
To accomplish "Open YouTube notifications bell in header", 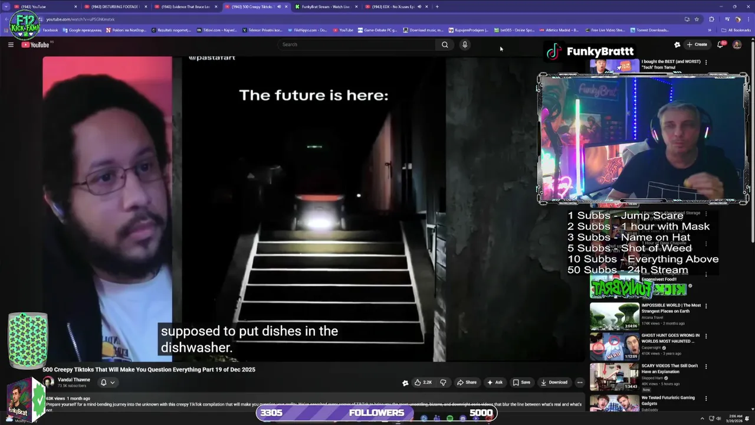I will pyautogui.click(x=721, y=45).
